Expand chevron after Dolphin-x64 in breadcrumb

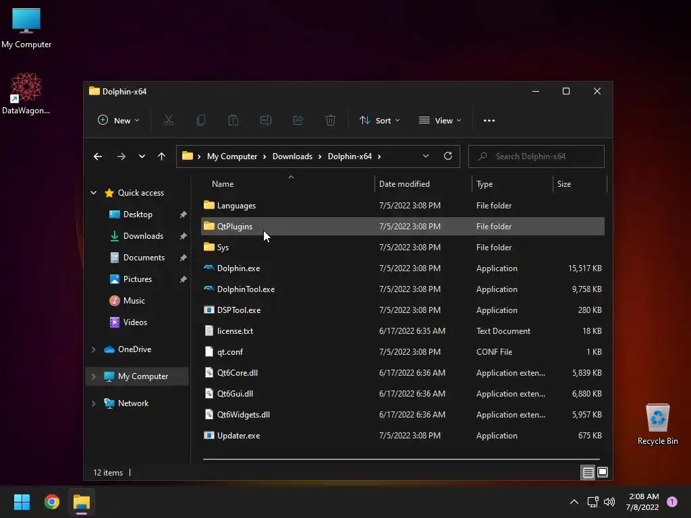[379, 156]
